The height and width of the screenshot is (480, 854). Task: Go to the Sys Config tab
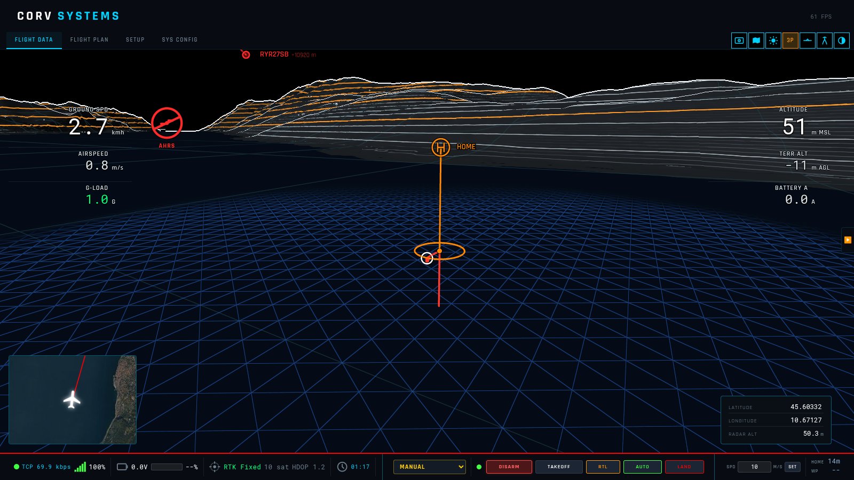(x=180, y=40)
